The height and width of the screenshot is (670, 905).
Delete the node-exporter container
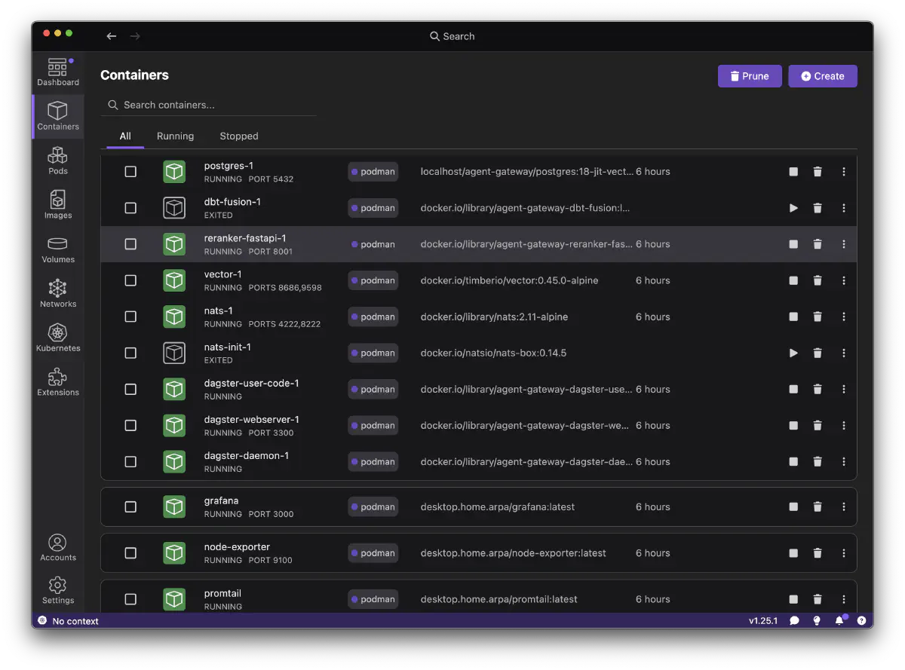click(x=818, y=553)
